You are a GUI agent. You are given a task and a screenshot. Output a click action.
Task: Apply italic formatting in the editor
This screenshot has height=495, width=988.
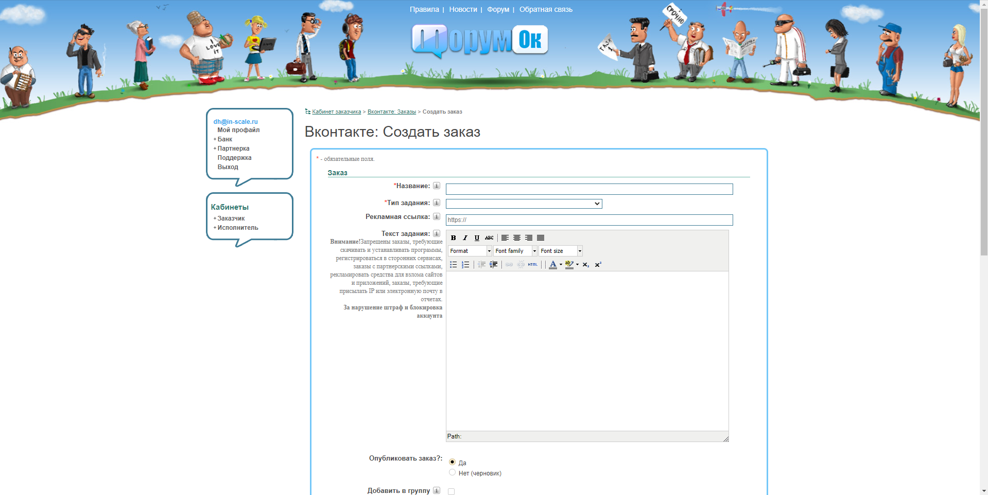pyautogui.click(x=465, y=238)
